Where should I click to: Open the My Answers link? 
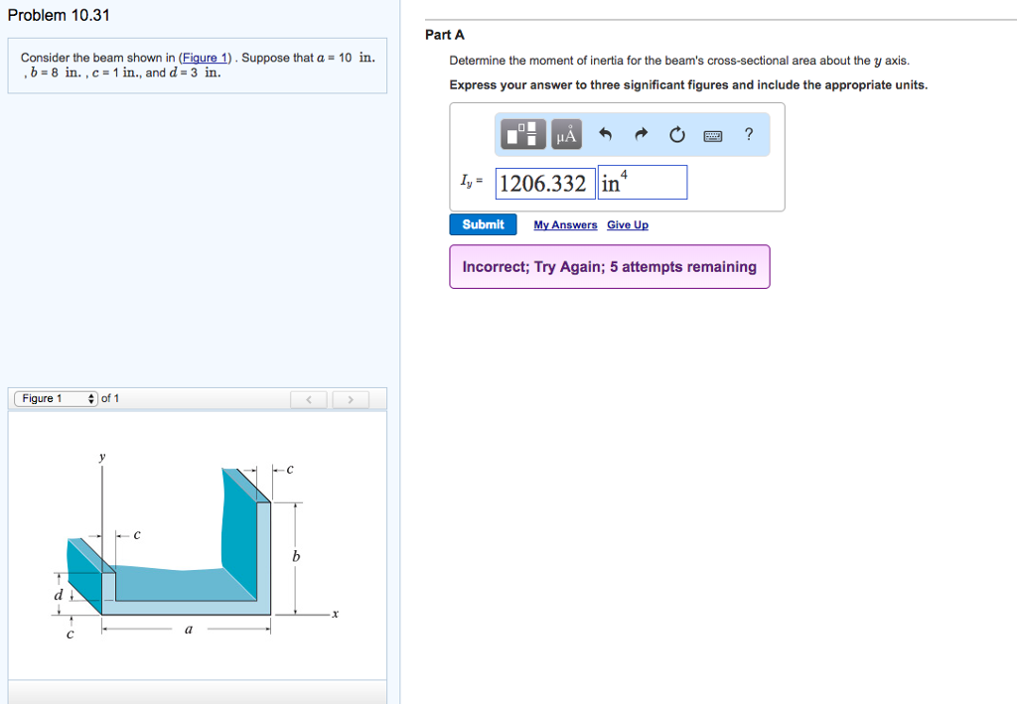565,224
